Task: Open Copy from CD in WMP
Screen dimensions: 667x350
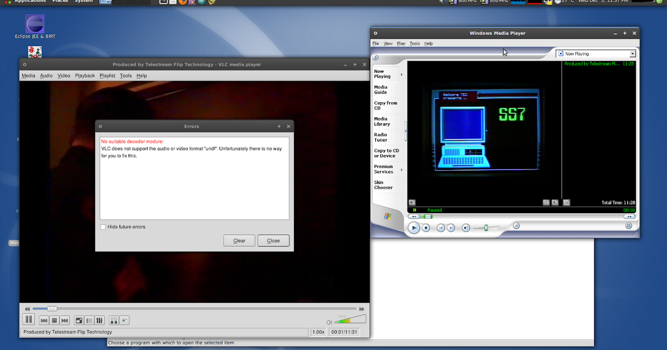Action: 386,106
